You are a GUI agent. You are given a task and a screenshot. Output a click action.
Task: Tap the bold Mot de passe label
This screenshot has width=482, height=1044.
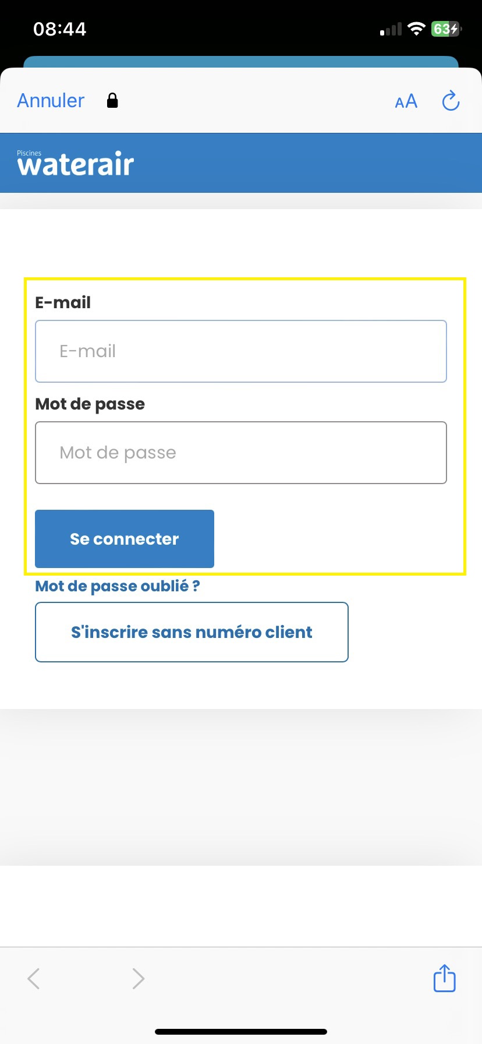pyautogui.click(x=90, y=404)
